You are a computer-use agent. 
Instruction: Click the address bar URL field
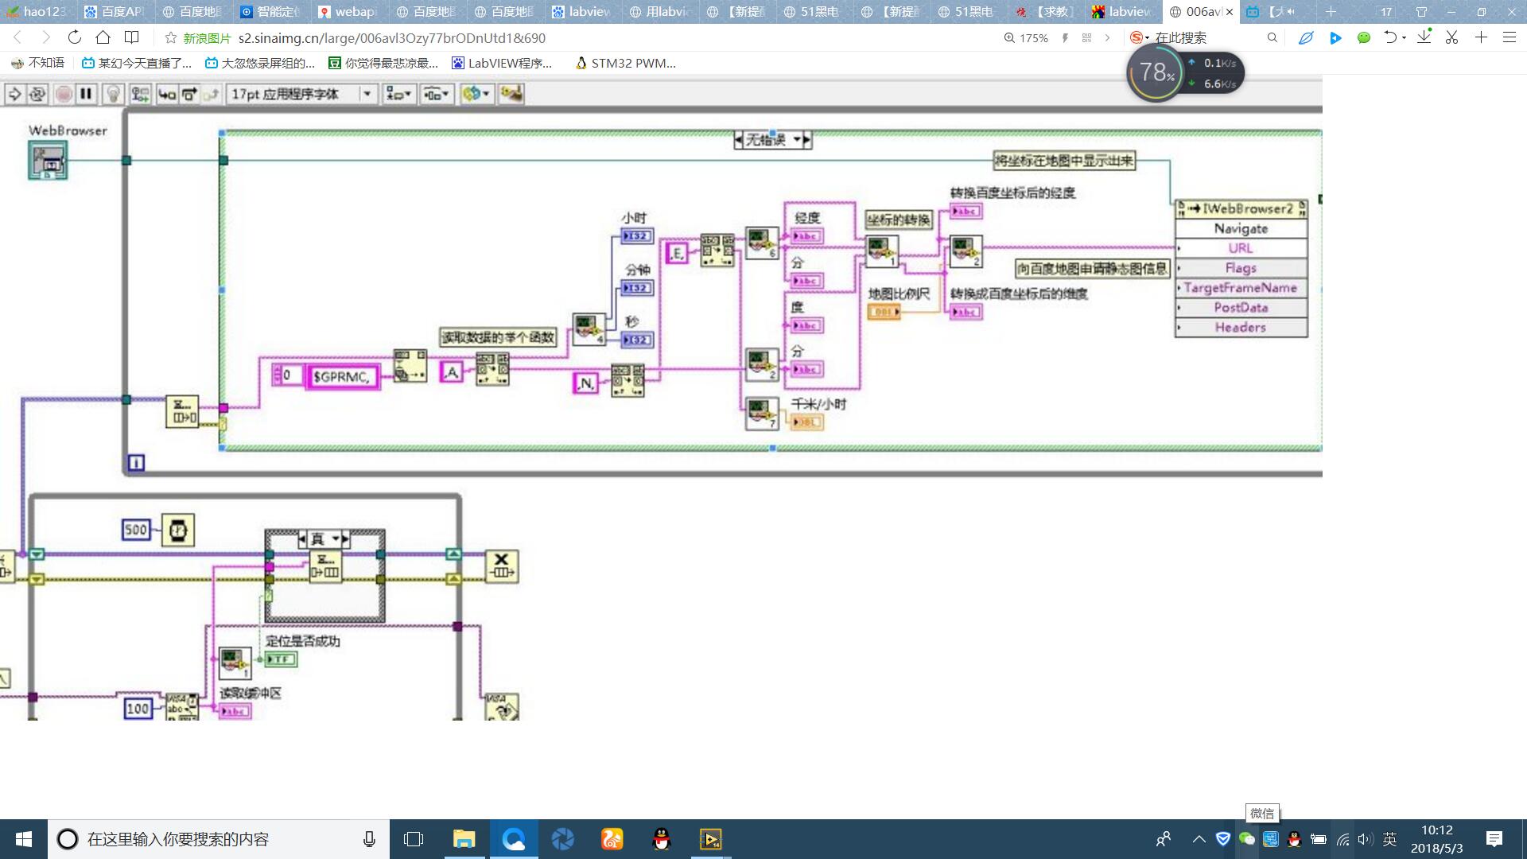391,38
